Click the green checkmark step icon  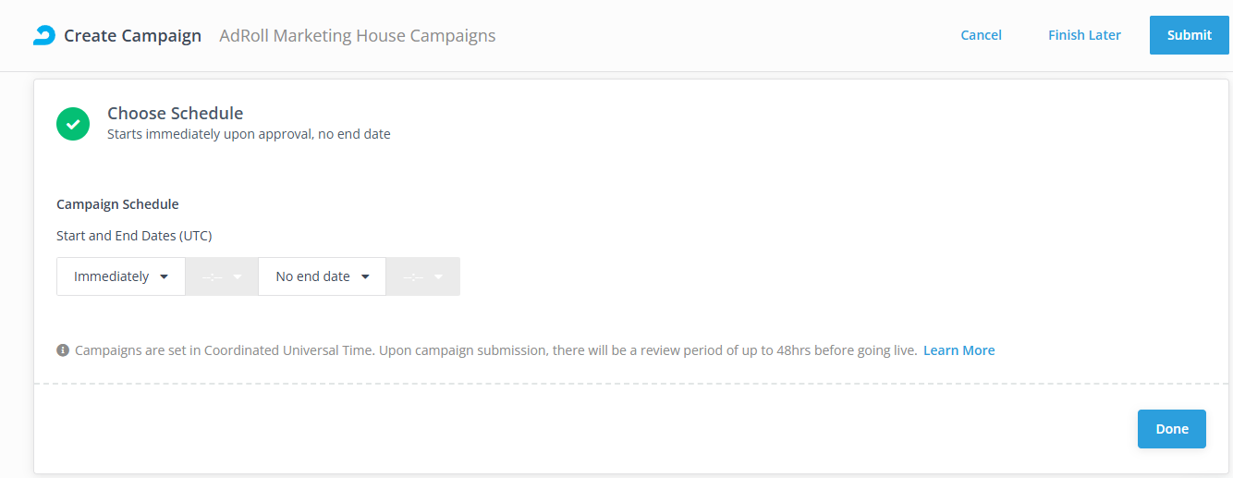(73, 124)
